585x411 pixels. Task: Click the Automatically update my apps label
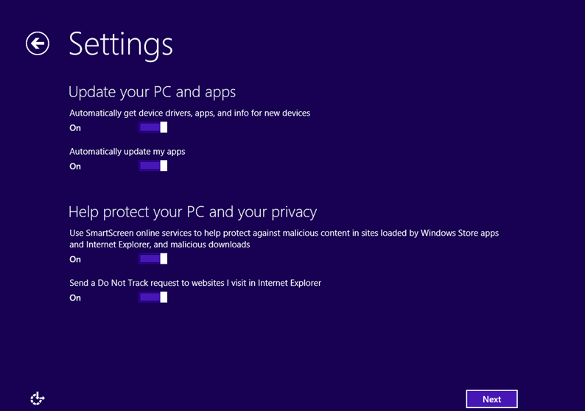127,152
